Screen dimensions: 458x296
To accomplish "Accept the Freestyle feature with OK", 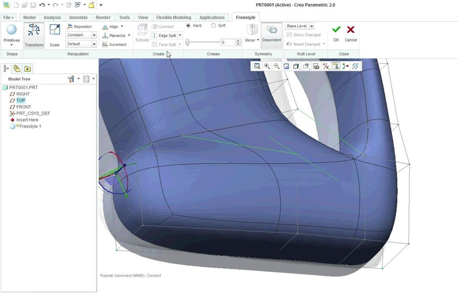I will (336, 34).
